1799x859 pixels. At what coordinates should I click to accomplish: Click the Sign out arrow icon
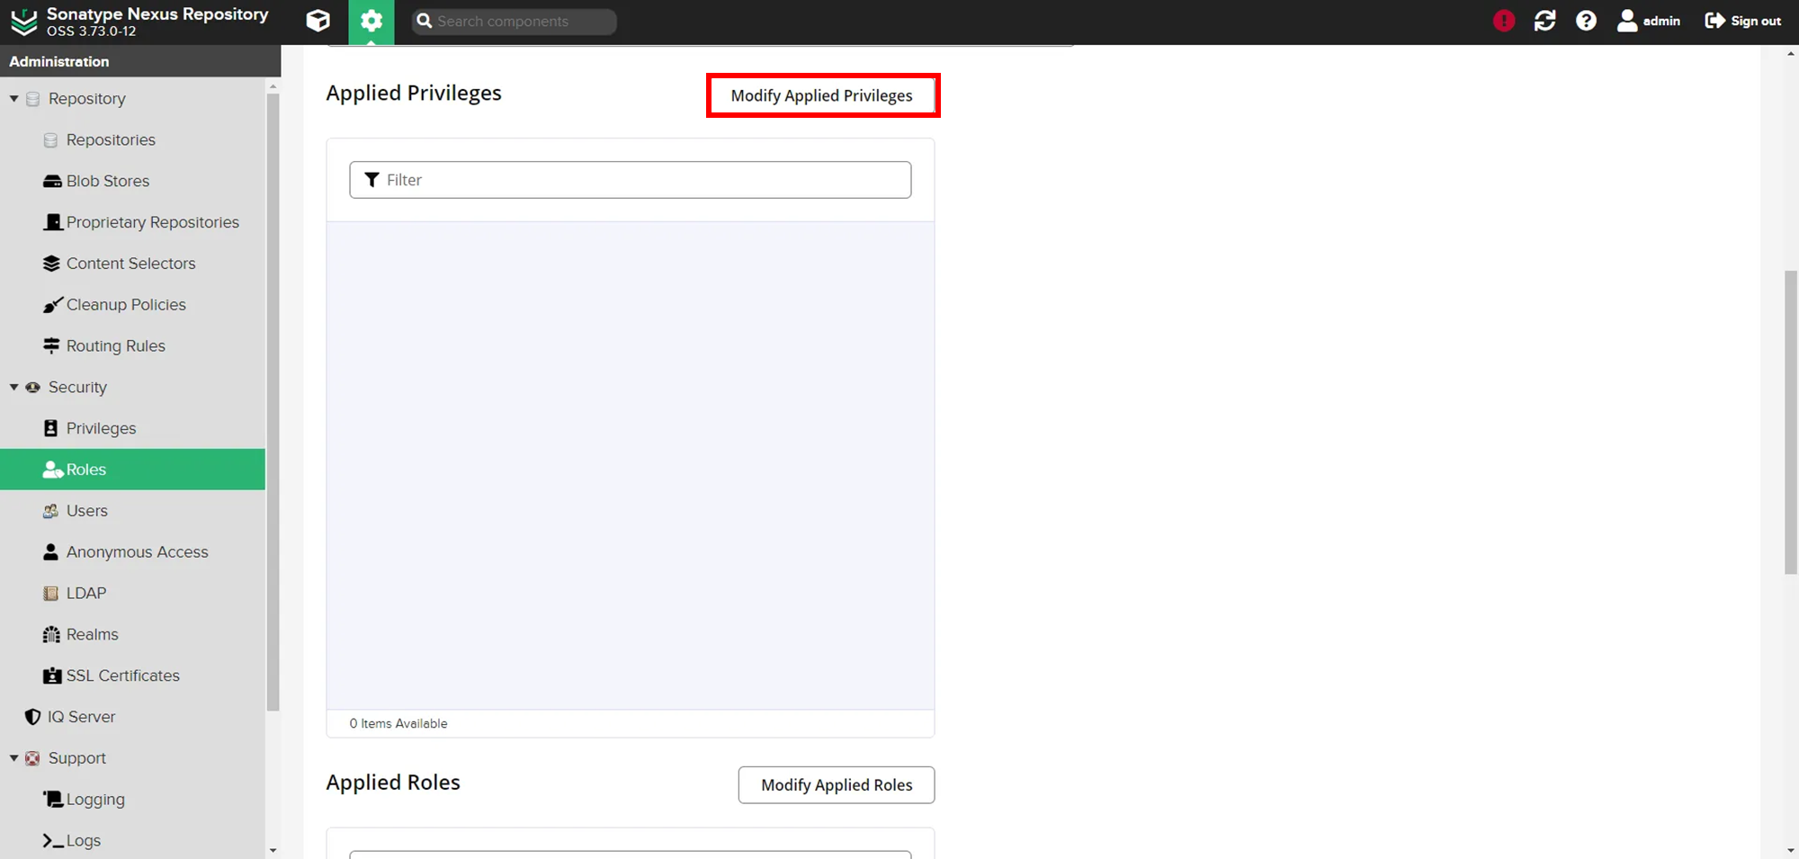click(1715, 21)
